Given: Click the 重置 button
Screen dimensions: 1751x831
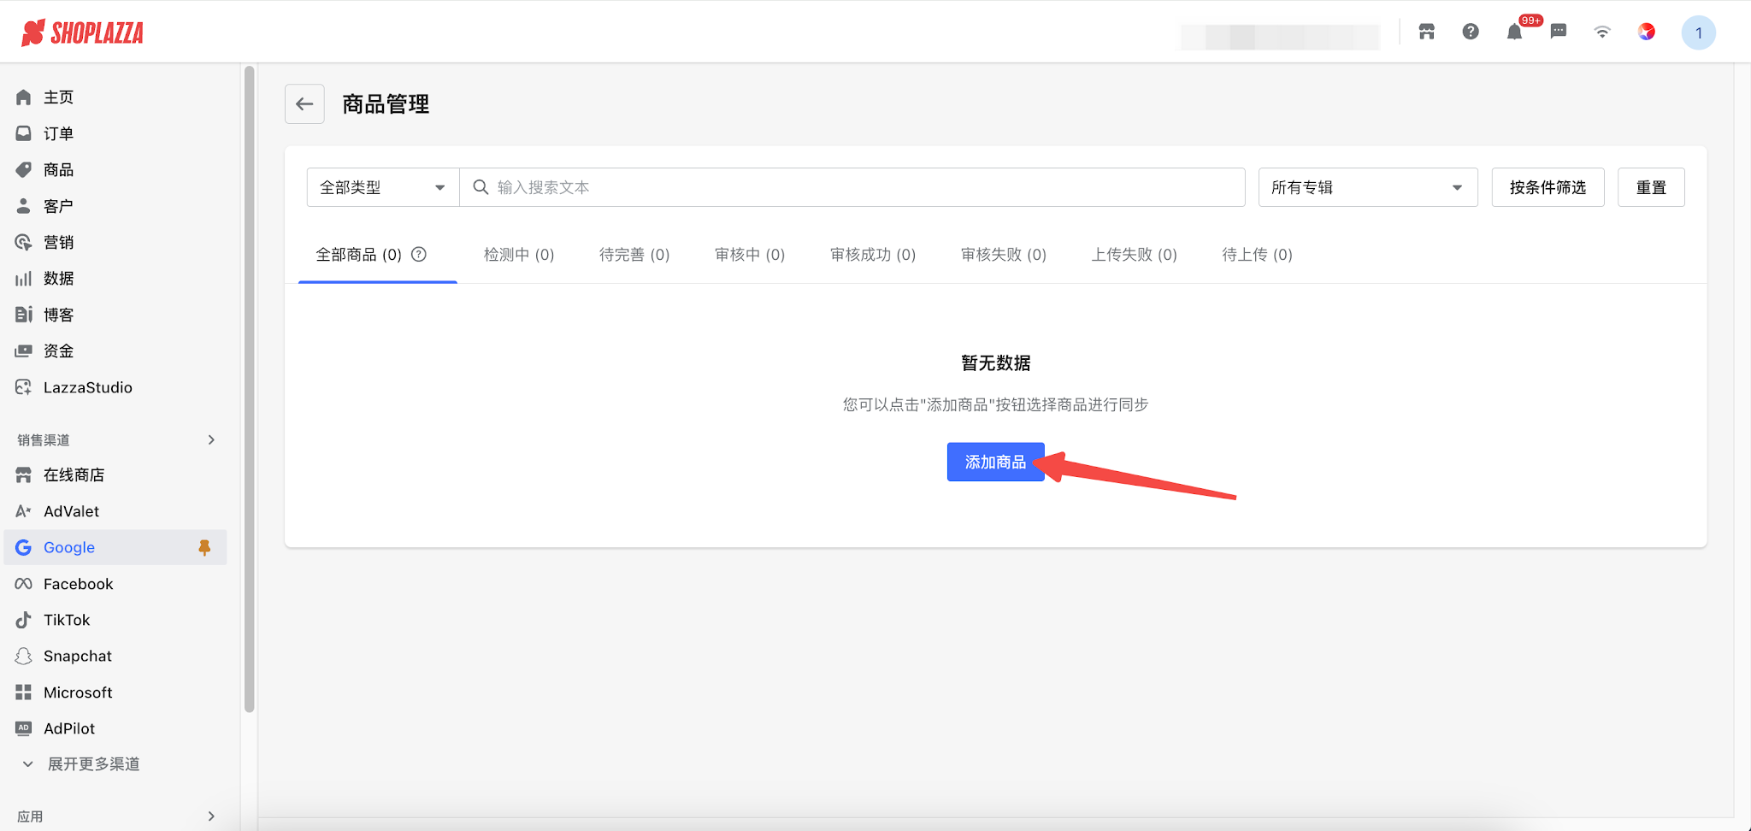Looking at the screenshot, I should tap(1651, 187).
